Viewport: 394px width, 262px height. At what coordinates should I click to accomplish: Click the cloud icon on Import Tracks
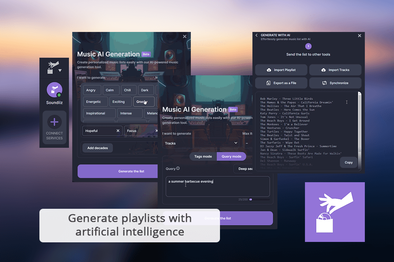tap(323, 70)
